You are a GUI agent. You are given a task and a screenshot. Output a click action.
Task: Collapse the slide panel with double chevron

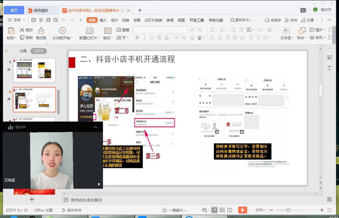[6, 51]
